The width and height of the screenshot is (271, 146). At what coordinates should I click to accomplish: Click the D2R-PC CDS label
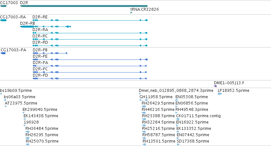pyautogui.click(x=40, y=69)
